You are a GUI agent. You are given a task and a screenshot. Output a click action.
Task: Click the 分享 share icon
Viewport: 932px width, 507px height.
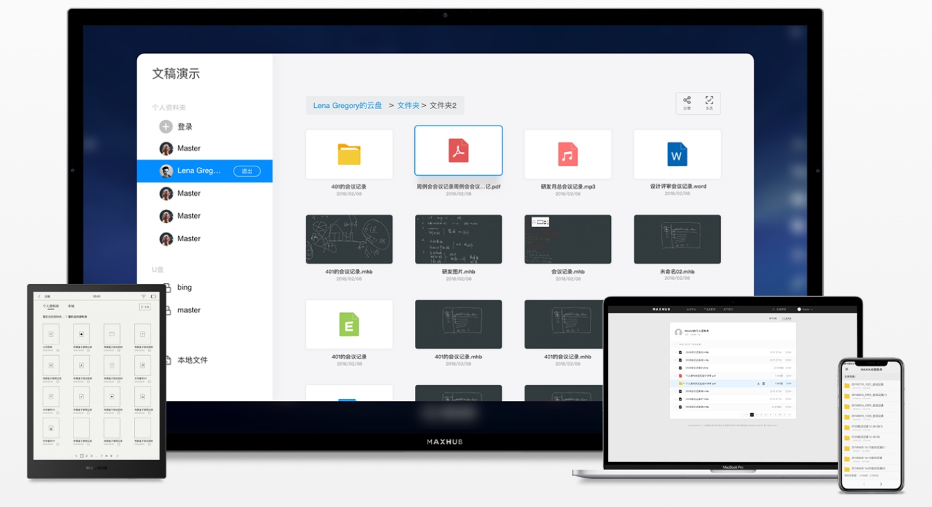click(687, 101)
